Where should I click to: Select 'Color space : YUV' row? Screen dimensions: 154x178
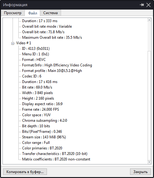[37, 115]
